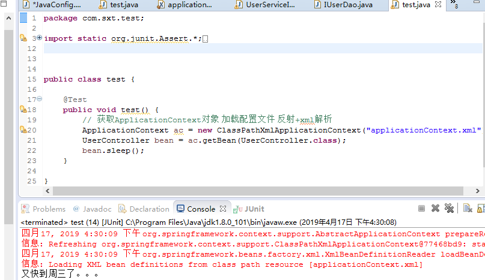Click the collapsed import placeholder box
Viewport: 485px width, 280px height.
pyautogui.click(x=205, y=39)
